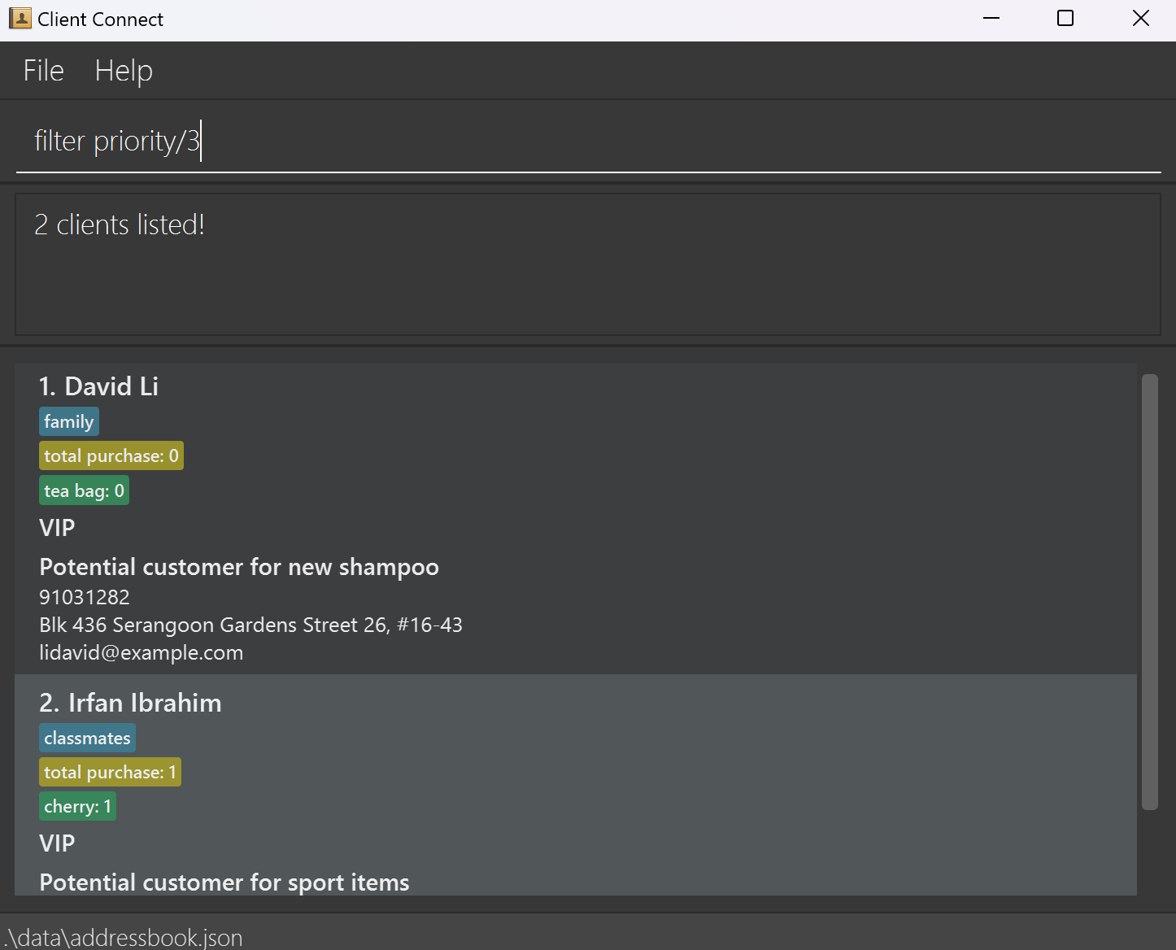The image size is (1176, 950).
Task: Click the filter priority command input field
Action: [588, 142]
